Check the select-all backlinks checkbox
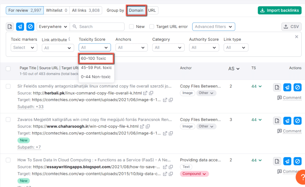Viewport: 305px width, 187px height. click(8, 68)
